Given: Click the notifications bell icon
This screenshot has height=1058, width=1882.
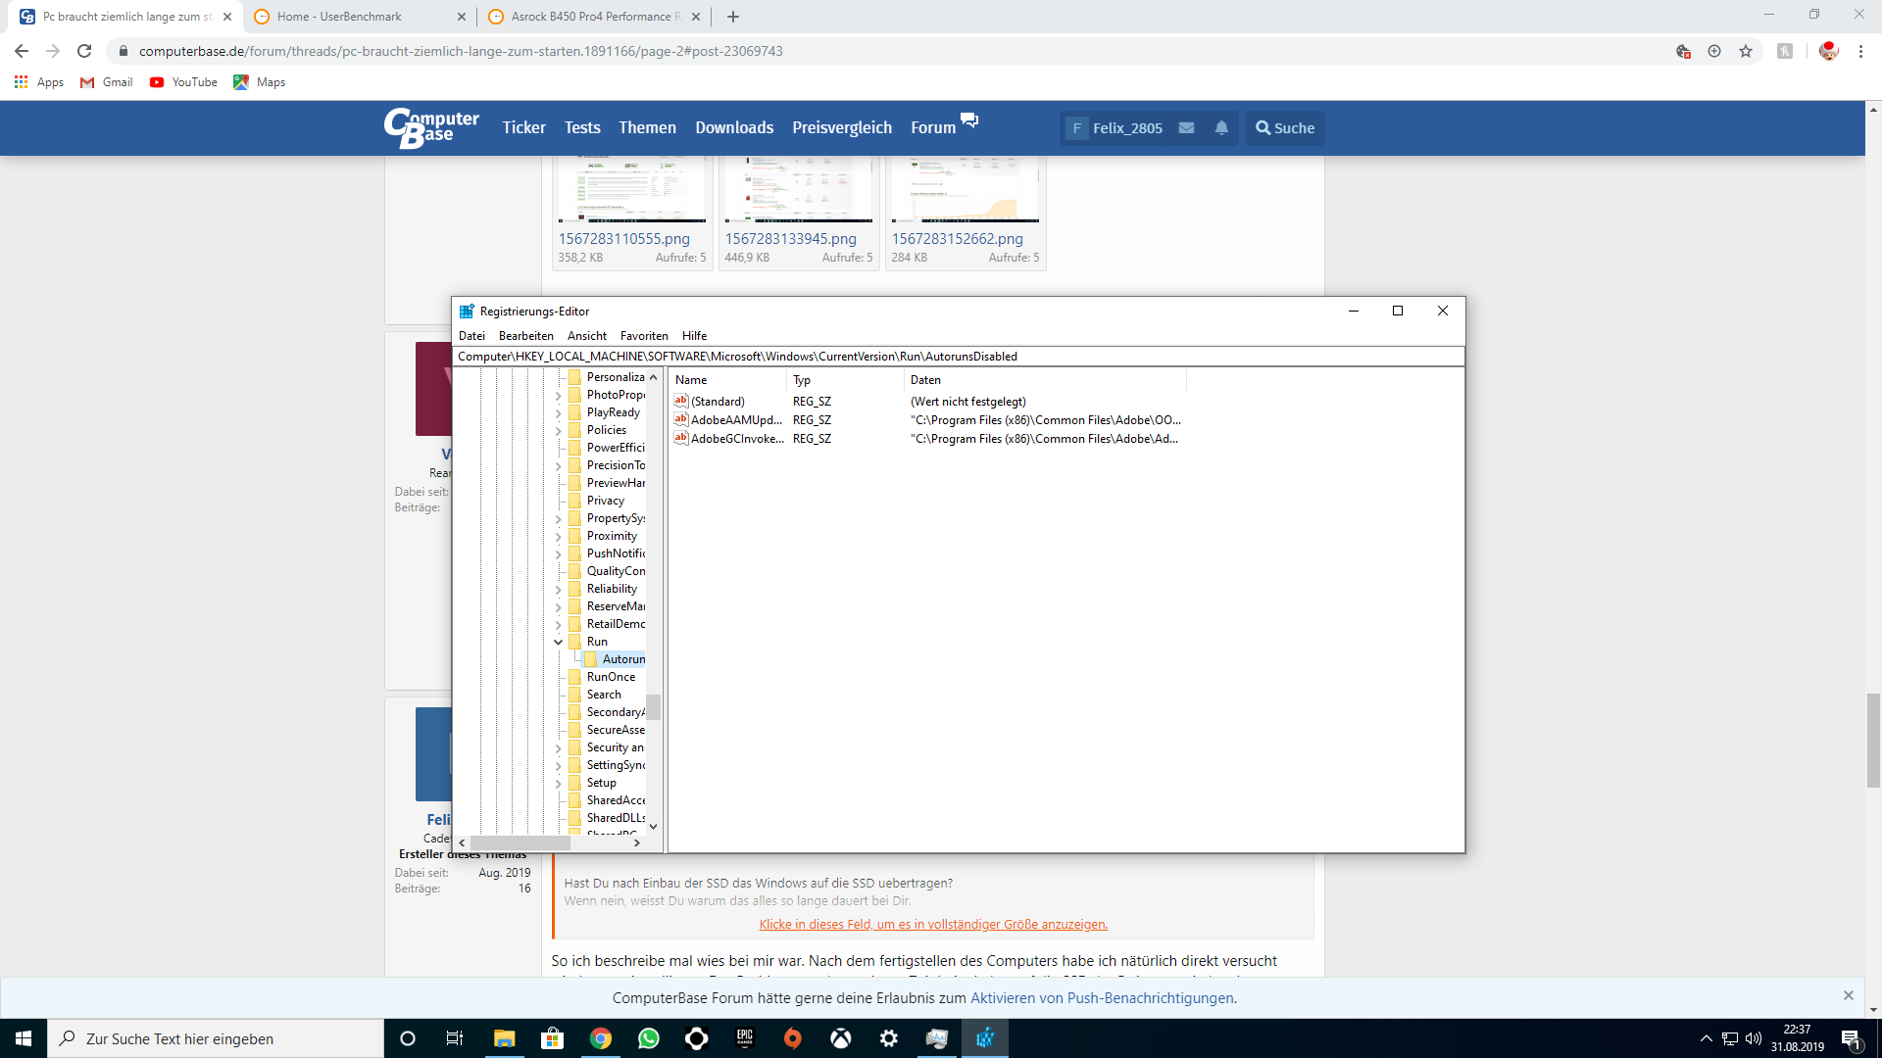Looking at the screenshot, I should (x=1221, y=128).
